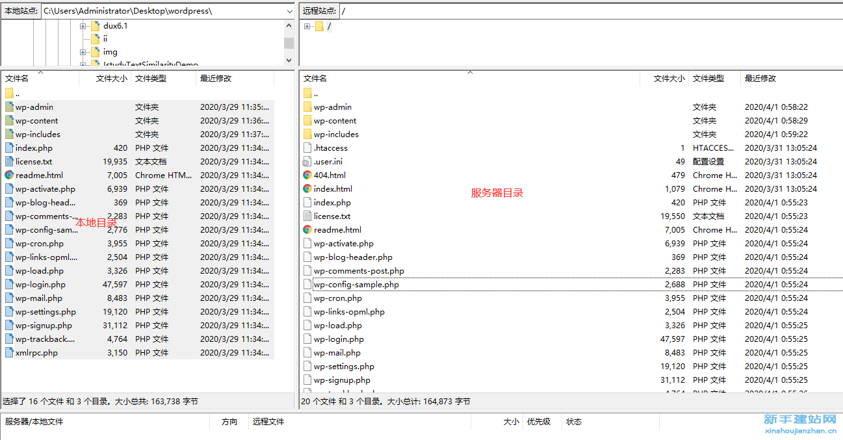843x440 pixels.
Task: Click the remote wp-login.php file icon
Action: click(307, 339)
